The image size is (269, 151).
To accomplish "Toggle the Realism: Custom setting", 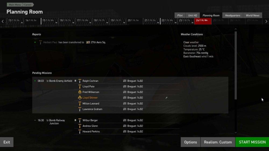I will [218, 142].
